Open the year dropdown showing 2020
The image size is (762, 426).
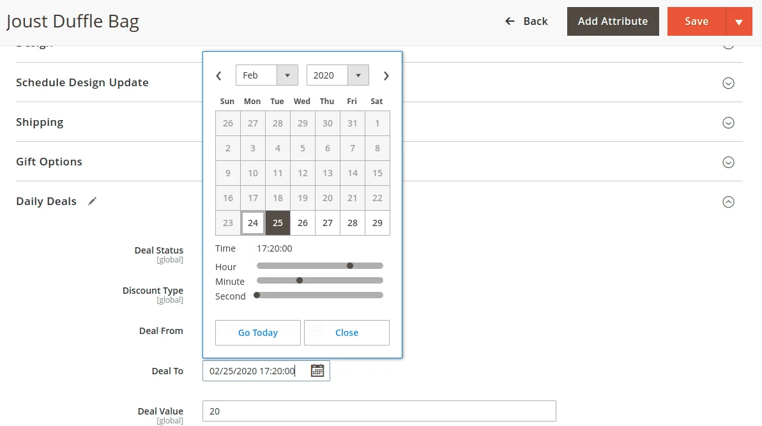(337, 75)
